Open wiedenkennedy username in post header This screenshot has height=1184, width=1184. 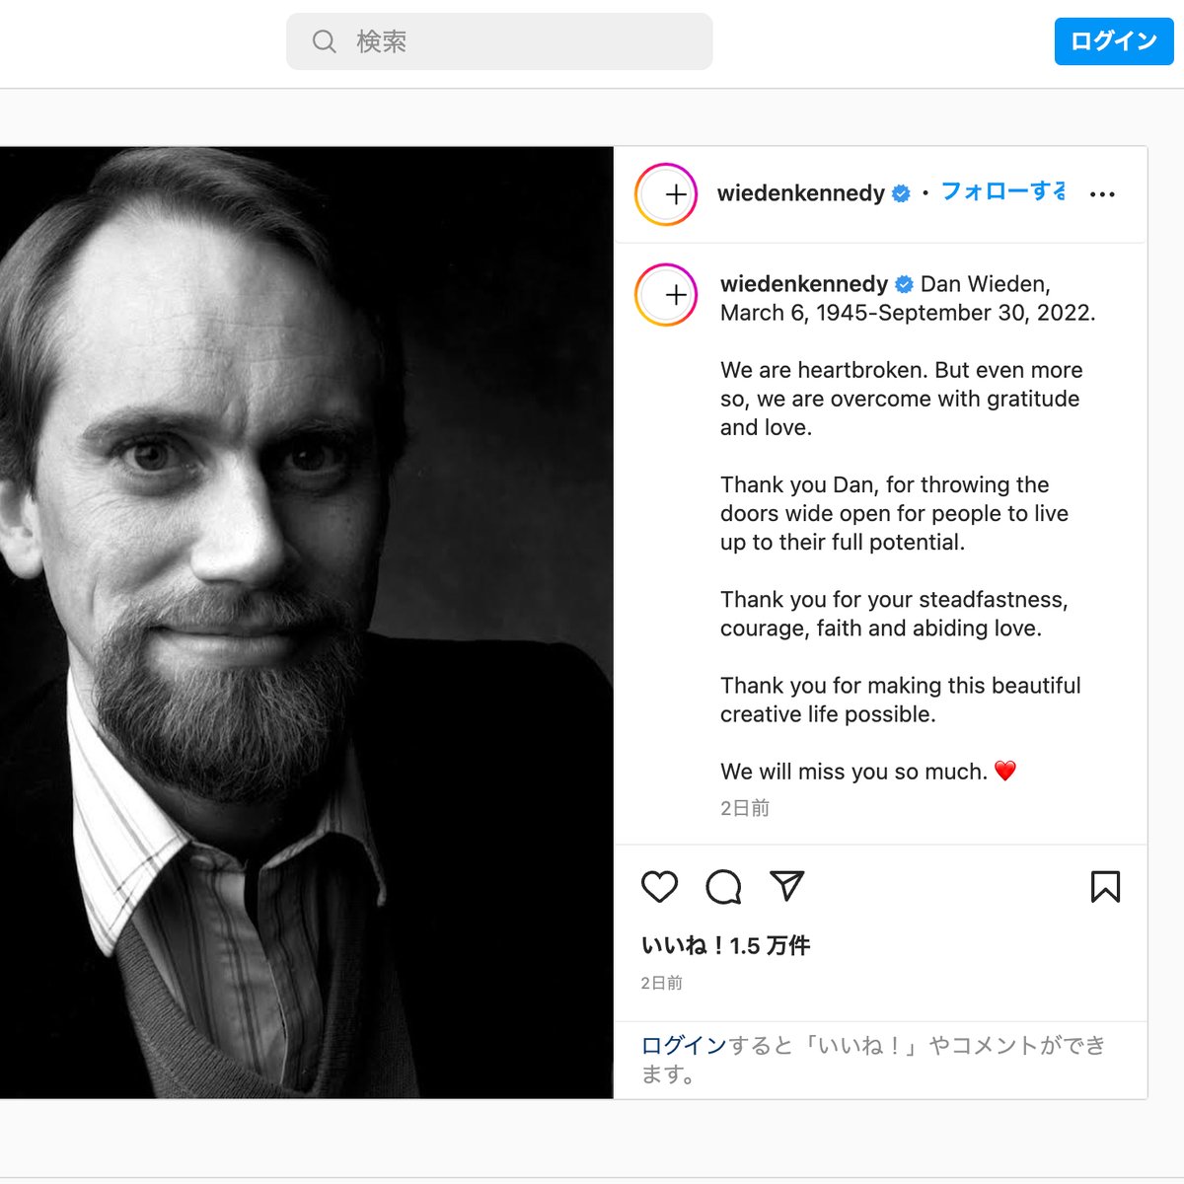click(x=800, y=193)
